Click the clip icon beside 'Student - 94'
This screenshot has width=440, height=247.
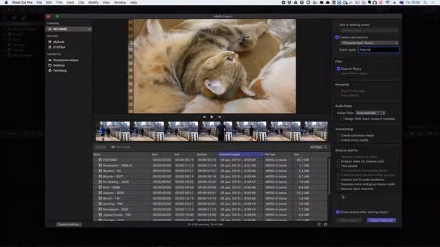point(100,171)
